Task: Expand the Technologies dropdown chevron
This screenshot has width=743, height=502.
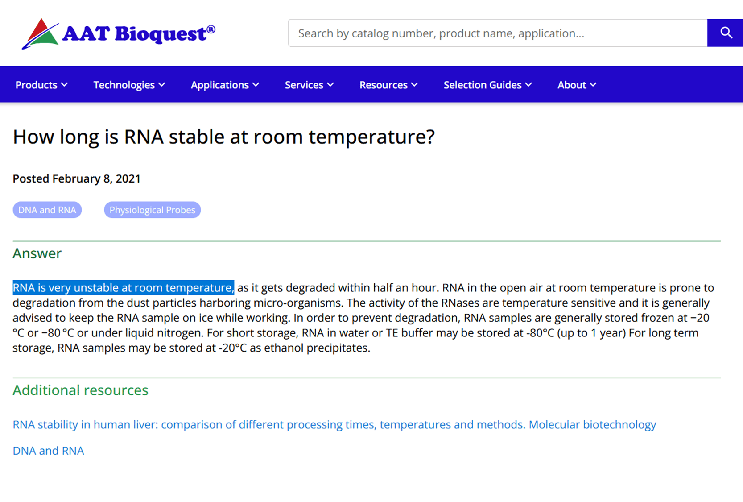Action: (162, 85)
